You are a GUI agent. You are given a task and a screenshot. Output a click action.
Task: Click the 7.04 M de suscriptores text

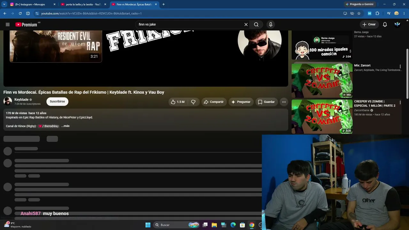(27, 104)
